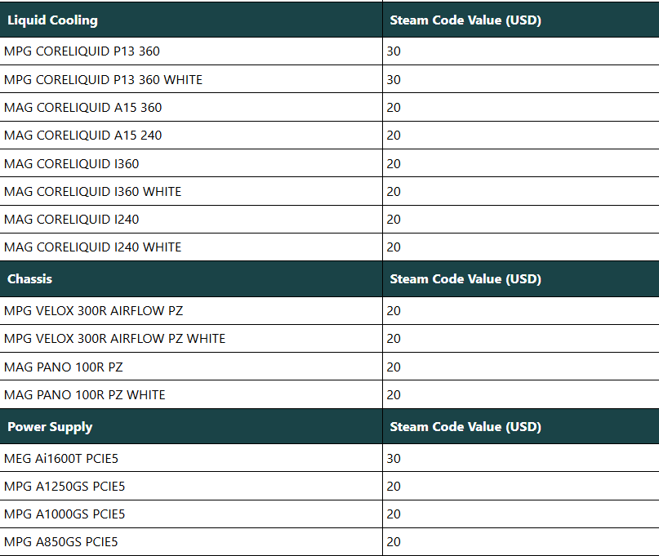Select MPG VELOX 300R AIRFLOW PZ row
659x556 pixels.
[x=330, y=311]
